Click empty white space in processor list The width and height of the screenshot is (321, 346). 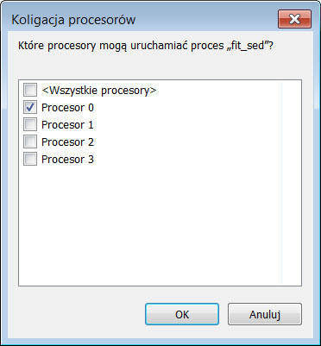click(x=149, y=224)
